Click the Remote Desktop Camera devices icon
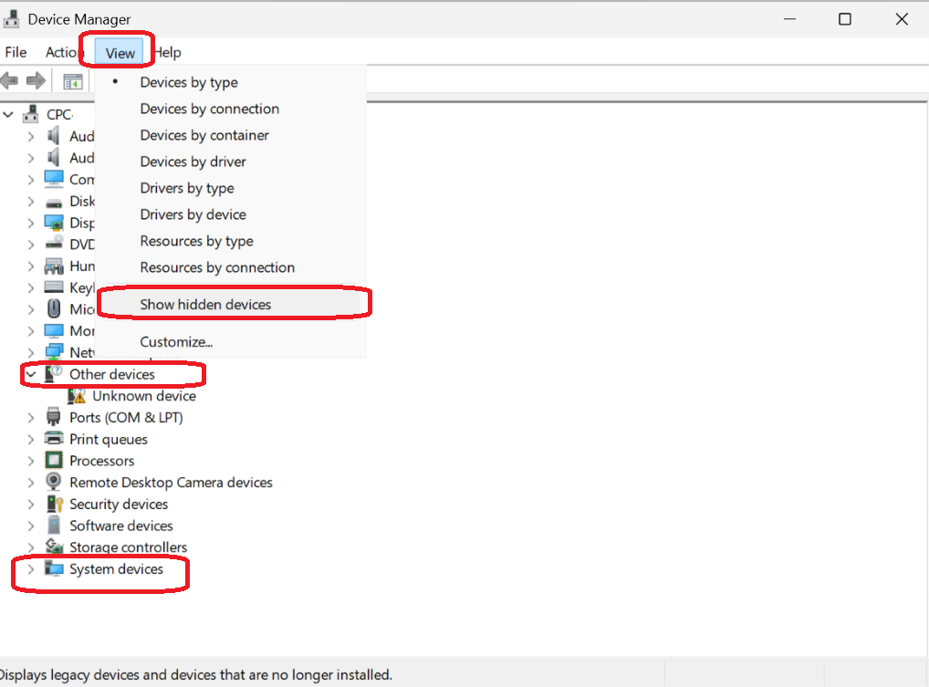Screen dimensions: 929x687 pyautogui.click(x=54, y=482)
